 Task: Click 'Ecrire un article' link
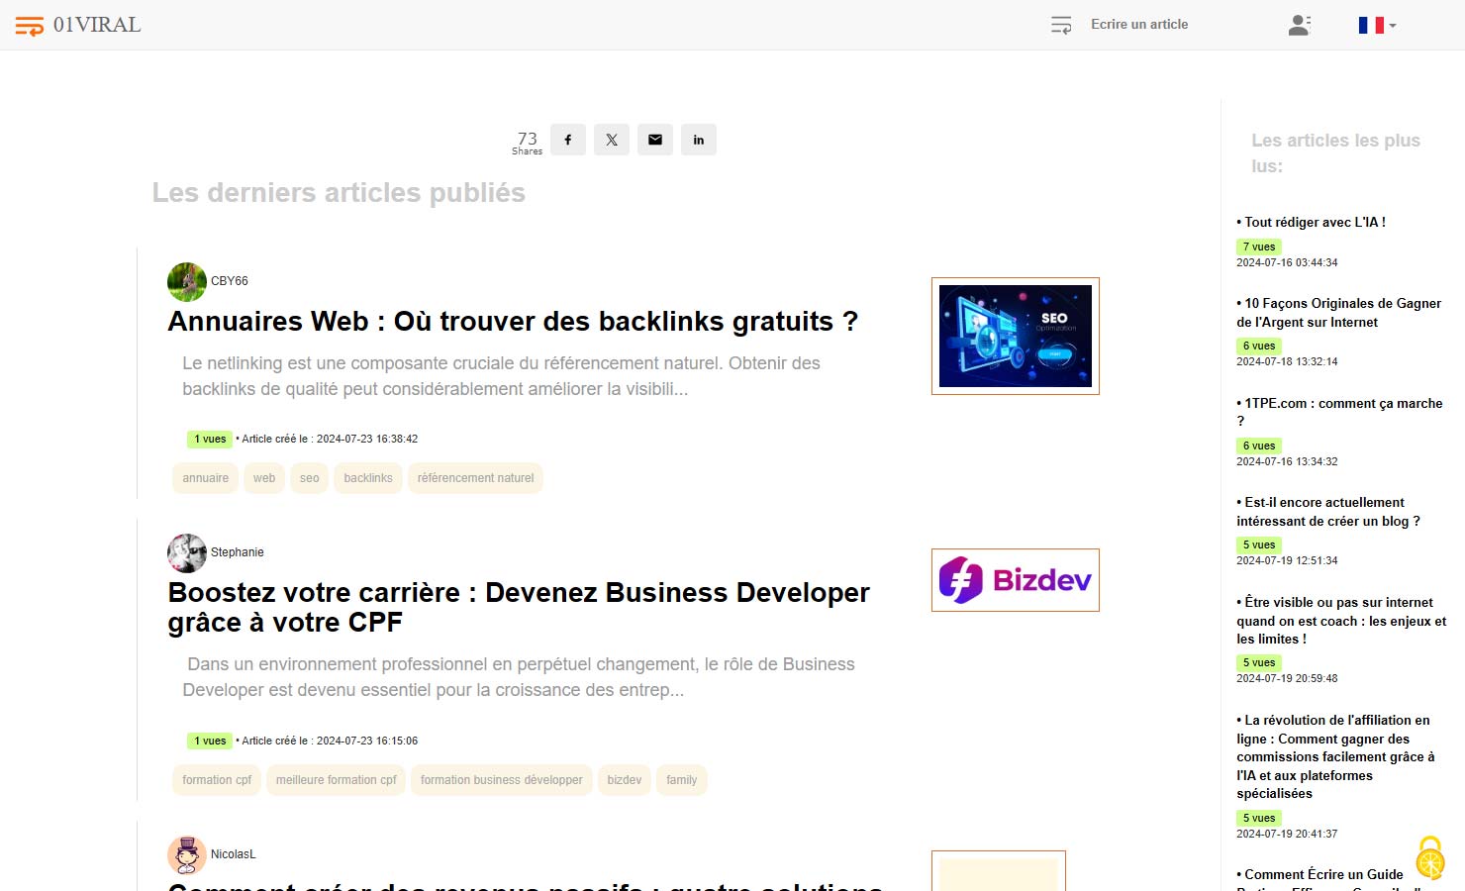tap(1139, 25)
